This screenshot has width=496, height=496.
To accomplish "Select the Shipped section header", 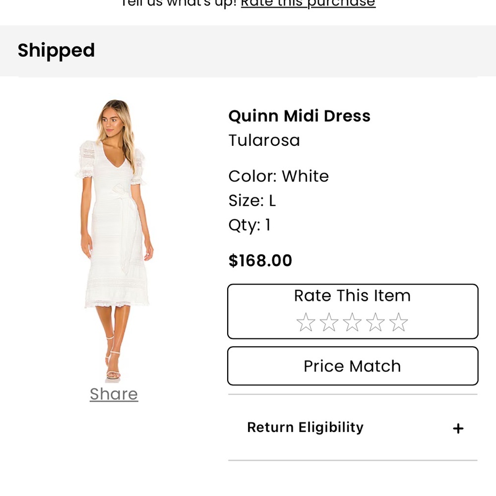I will click(56, 50).
